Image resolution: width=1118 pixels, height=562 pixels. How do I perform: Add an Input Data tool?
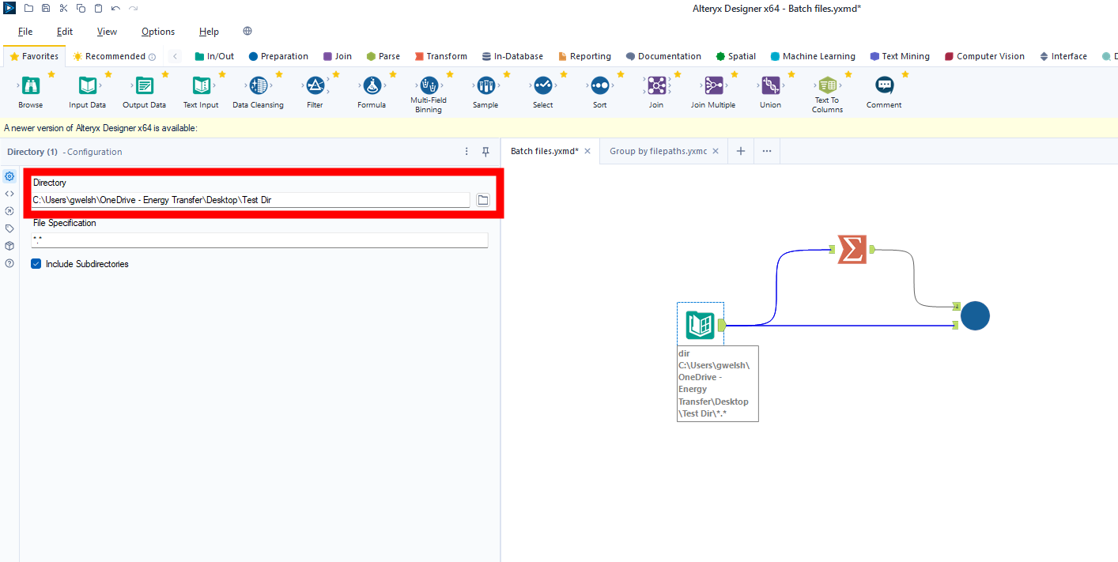(x=87, y=91)
